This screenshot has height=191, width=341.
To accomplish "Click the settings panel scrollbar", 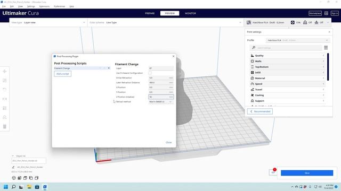I will tap(328, 67).
